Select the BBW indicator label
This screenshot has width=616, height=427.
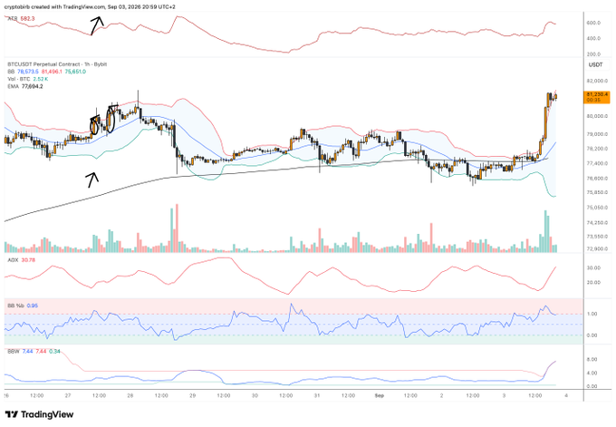tap(14, 351)
